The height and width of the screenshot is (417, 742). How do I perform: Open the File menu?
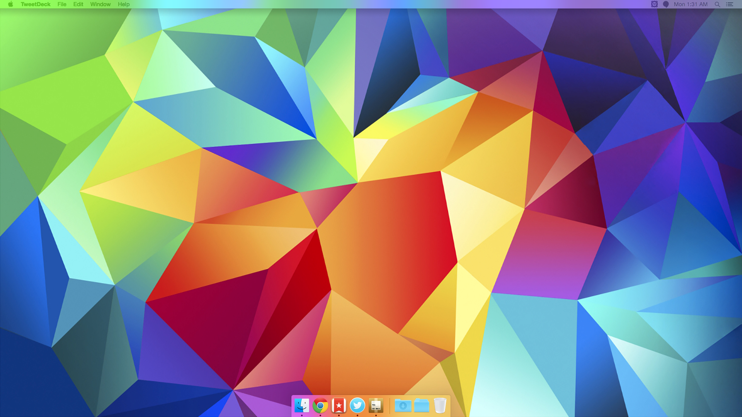click(x=62, y=4)
